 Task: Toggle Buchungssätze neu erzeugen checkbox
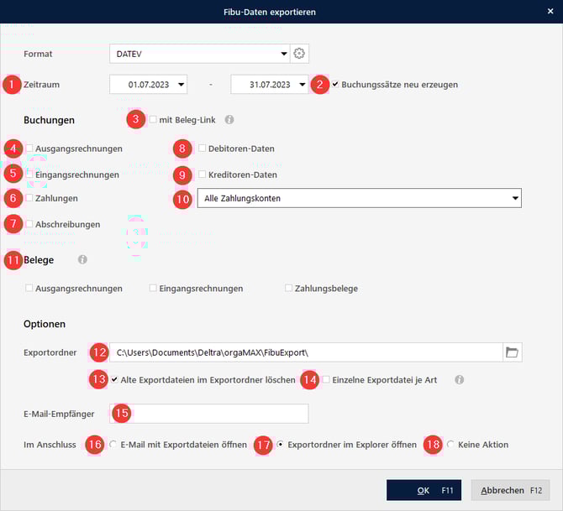click(x=335, y=84)
